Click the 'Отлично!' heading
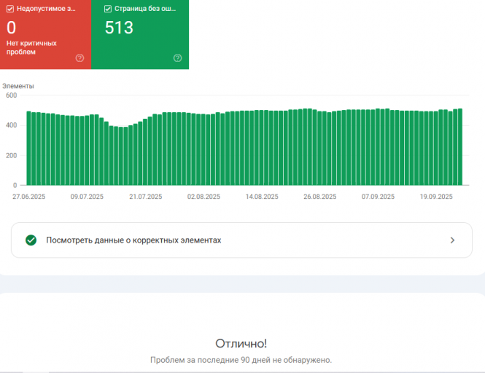485x373 pixels. [x=241, y=343]
